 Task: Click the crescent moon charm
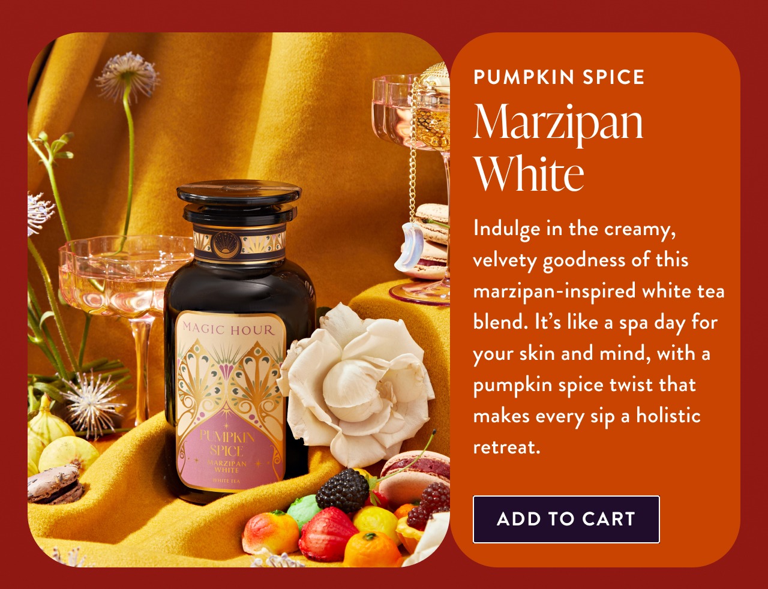coord(409,246)
